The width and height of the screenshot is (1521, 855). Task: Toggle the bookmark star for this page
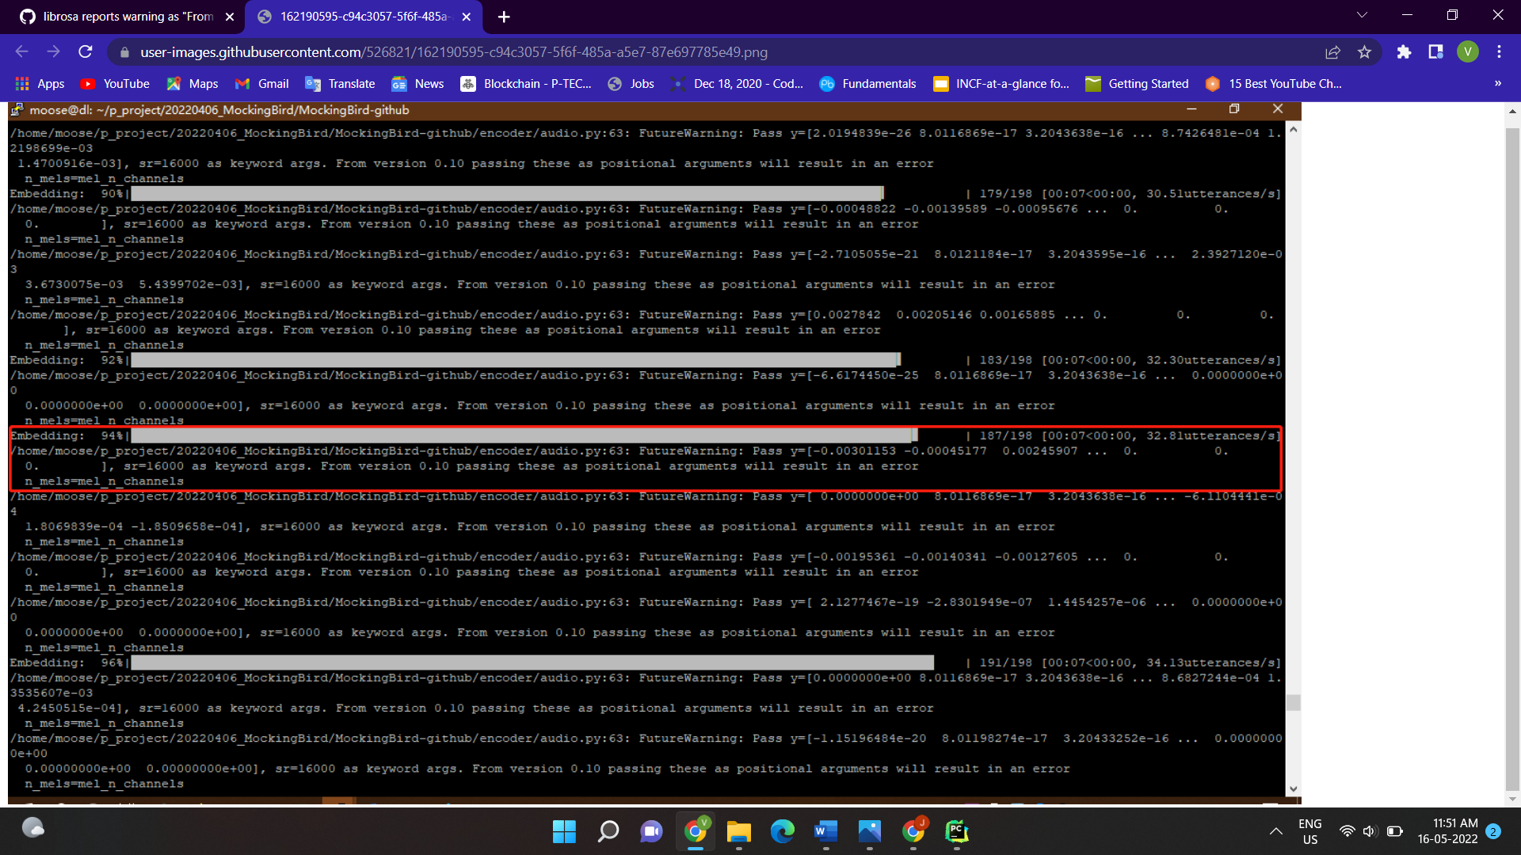[1365, 51]
